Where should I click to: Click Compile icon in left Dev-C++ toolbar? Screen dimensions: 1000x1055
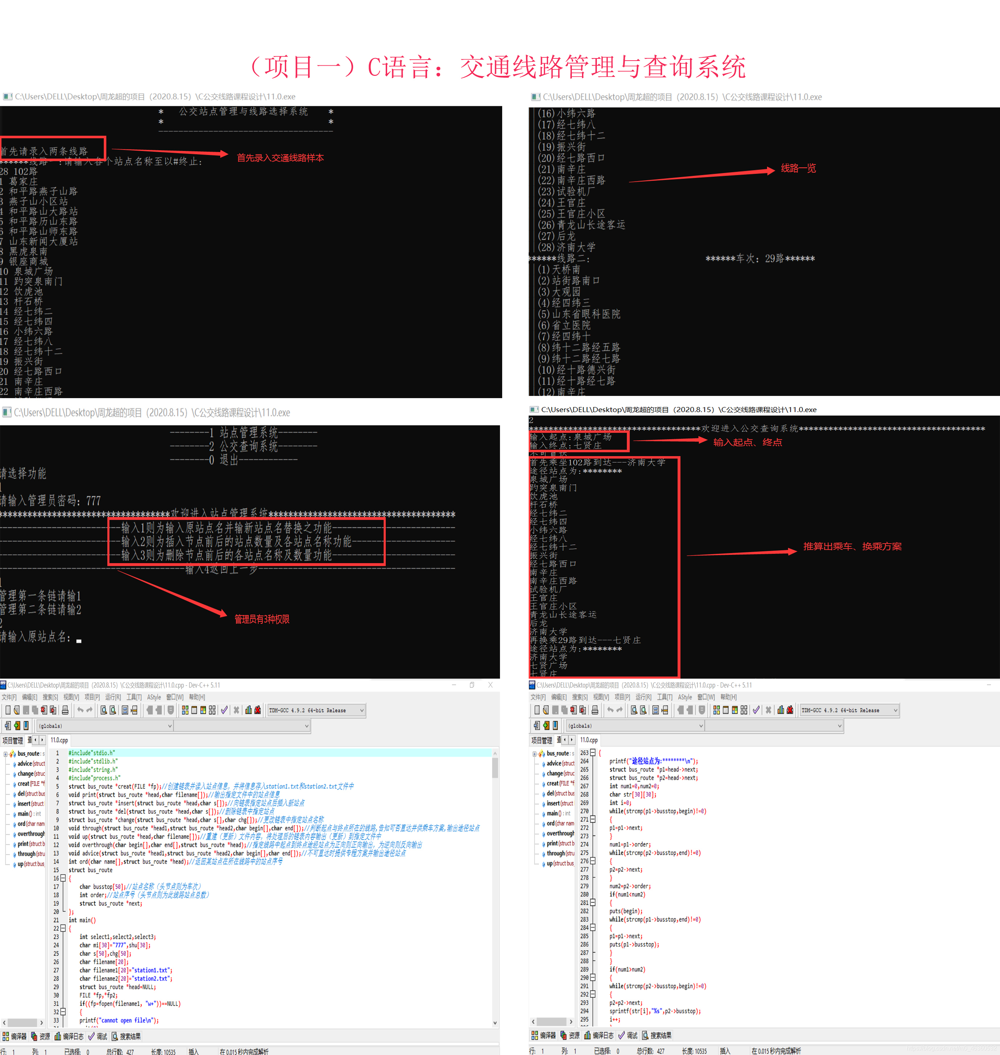point(185,710)
